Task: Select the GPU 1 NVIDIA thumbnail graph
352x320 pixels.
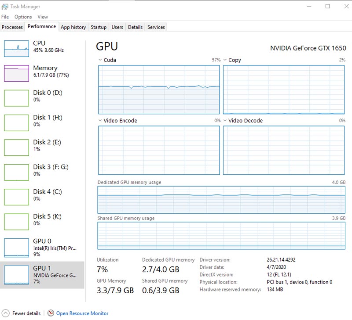Action: [x=16, y=275]
